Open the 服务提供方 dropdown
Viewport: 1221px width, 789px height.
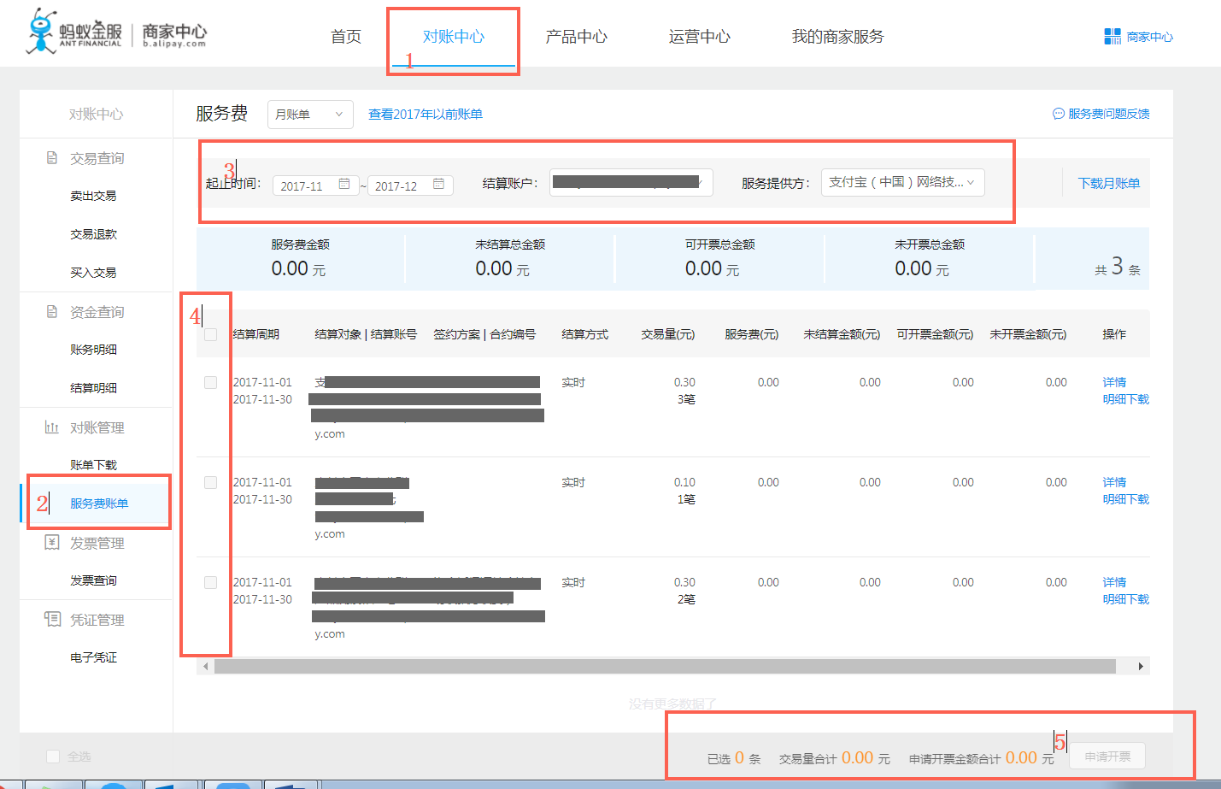tap(902, 182)
